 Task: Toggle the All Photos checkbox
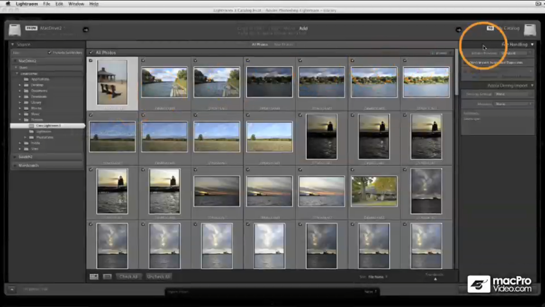pyautogui.click(x=91, y=53)
